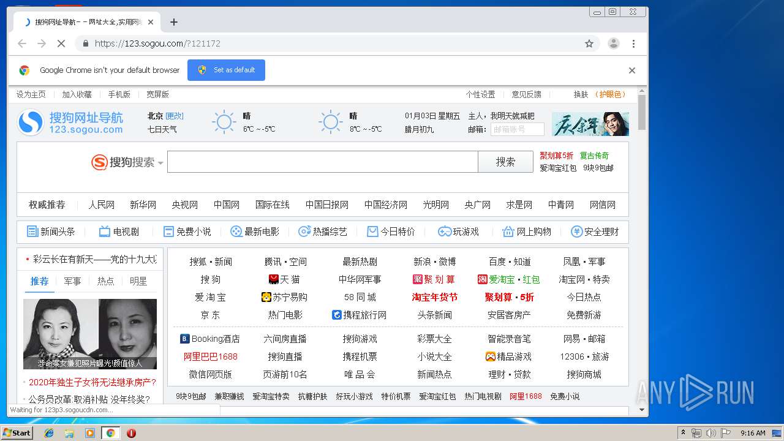
Task: Stop loading the page
Action: 61,43
